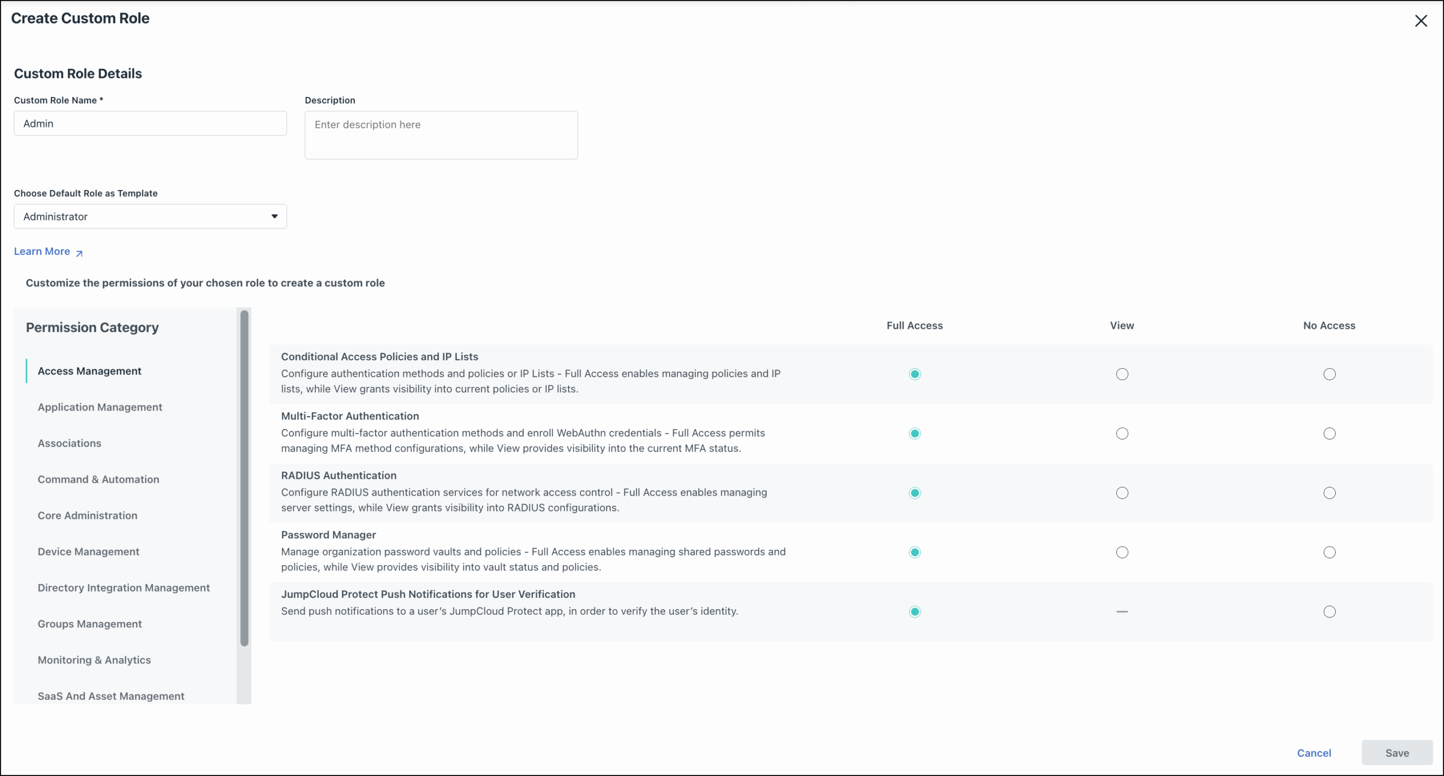Choose No Access for RADIUS Authentication
Screen dimensions: 1444x776
pos(1329,493)
